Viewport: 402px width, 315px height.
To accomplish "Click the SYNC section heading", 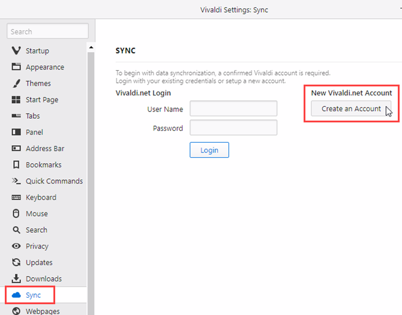I will tap(125, 50).
